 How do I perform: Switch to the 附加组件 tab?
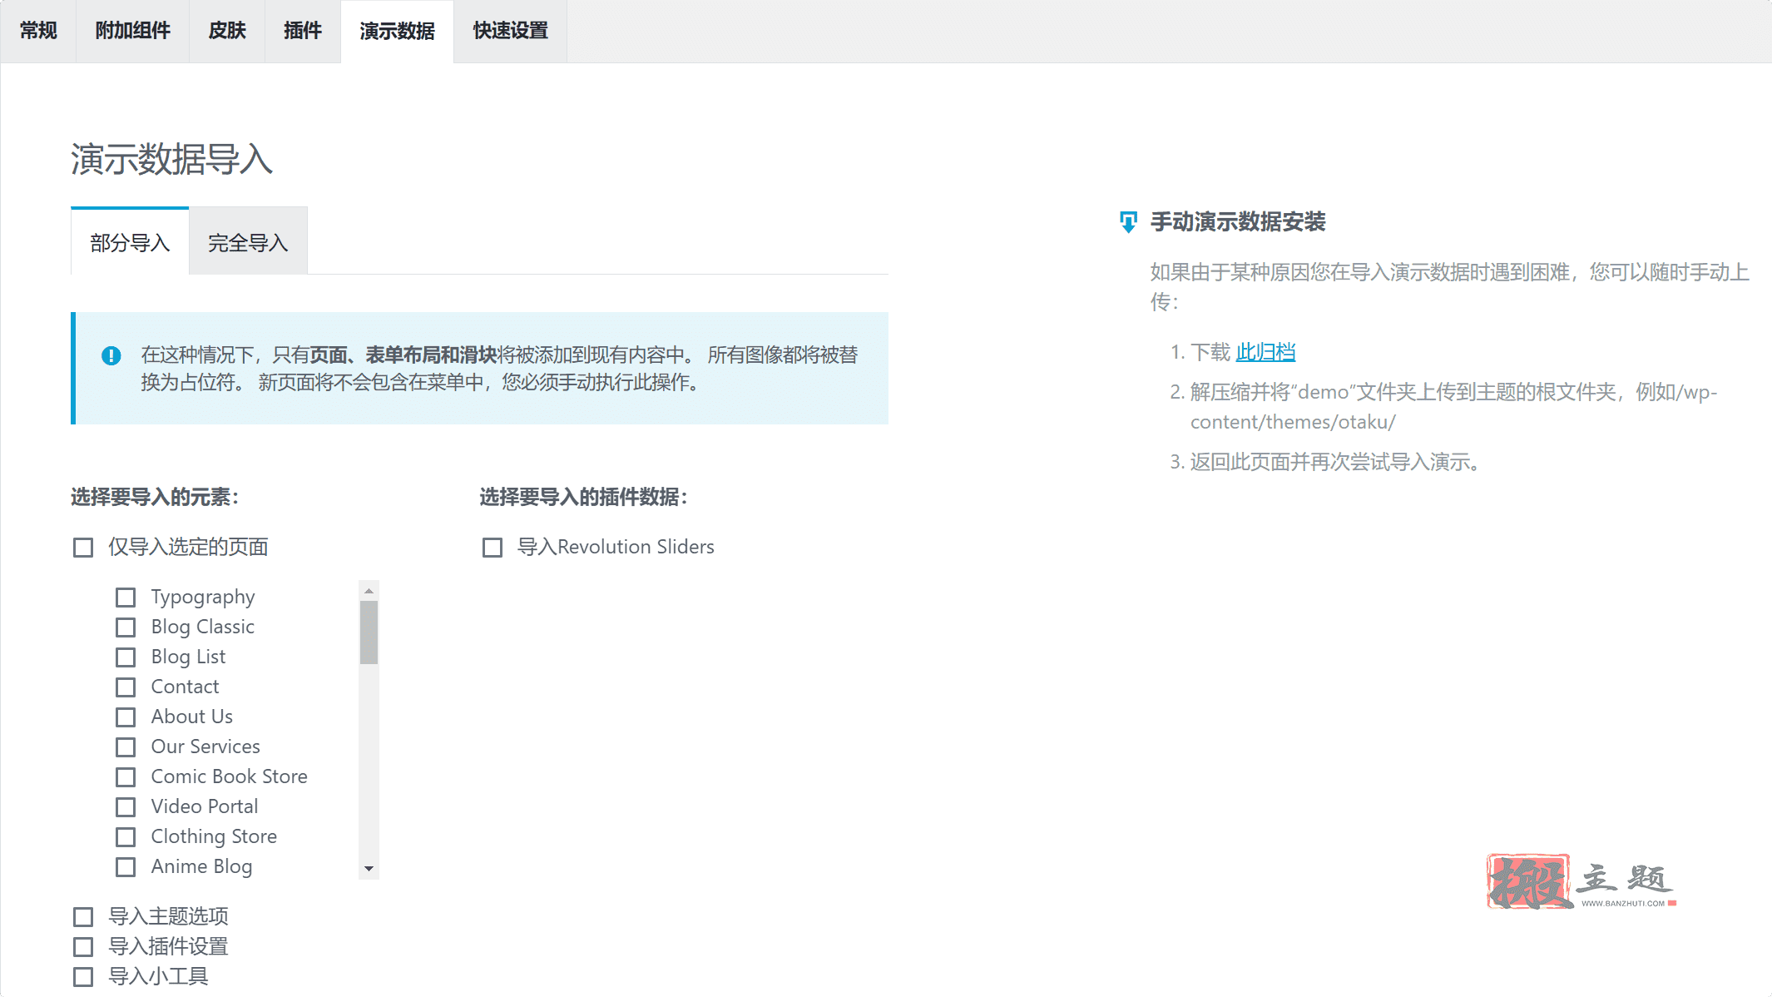click(132, 31)
